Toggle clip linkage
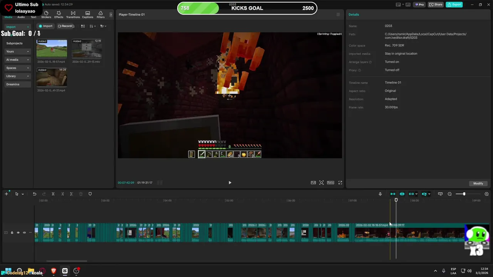The width and height of the screenshot is (493, 277). pyautogui.click(x=411, y=194)
